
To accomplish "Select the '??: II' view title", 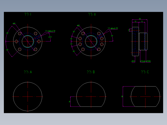I will [x=92, y=14].
